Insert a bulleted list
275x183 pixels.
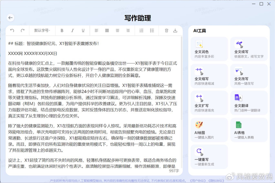pyautogui.click(x=152, y=31)
